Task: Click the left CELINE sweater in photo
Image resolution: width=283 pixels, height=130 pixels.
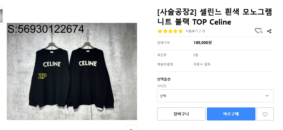Action: click(x=50, y=77)
